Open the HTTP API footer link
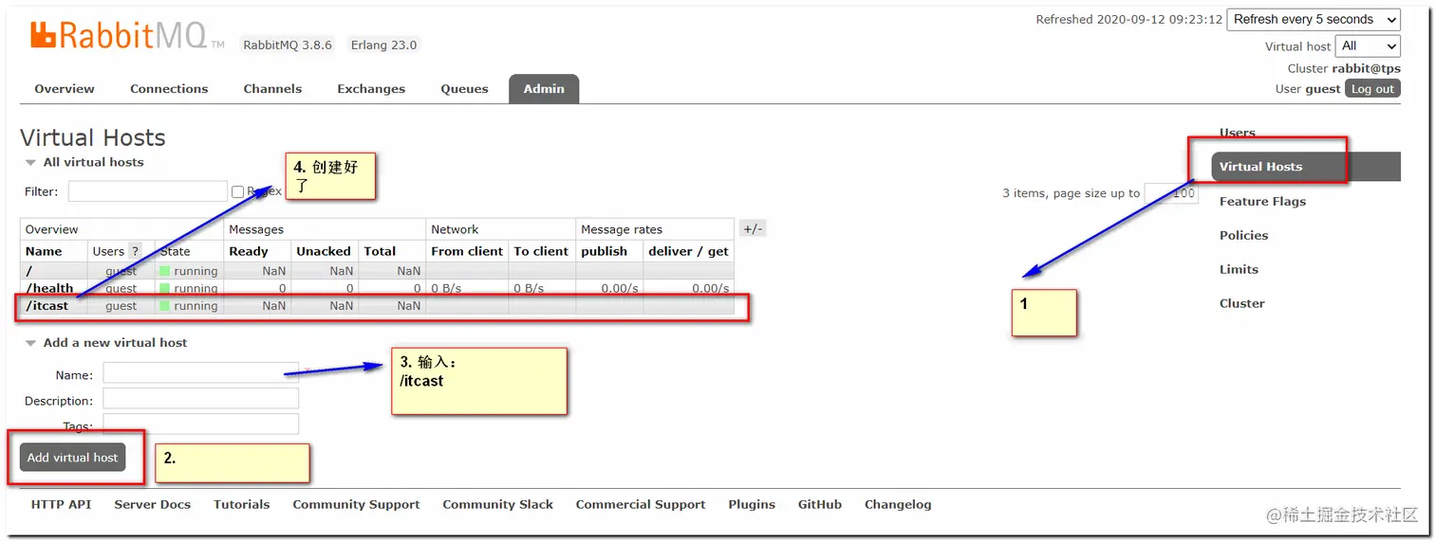Image resolution: width=1435 pixels, height=541 pixels. point(61,505)
